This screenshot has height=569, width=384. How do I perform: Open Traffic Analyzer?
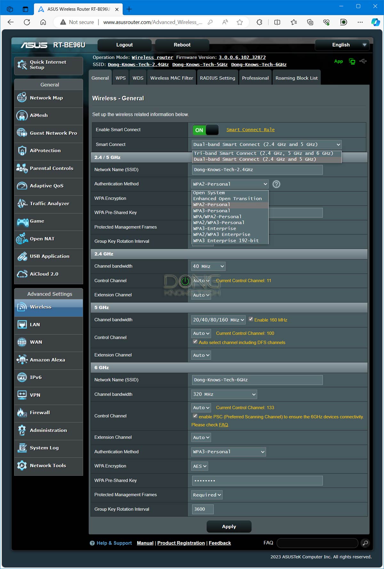tap(49, 204)
